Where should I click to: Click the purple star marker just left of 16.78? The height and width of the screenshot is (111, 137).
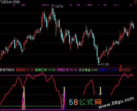48,5
